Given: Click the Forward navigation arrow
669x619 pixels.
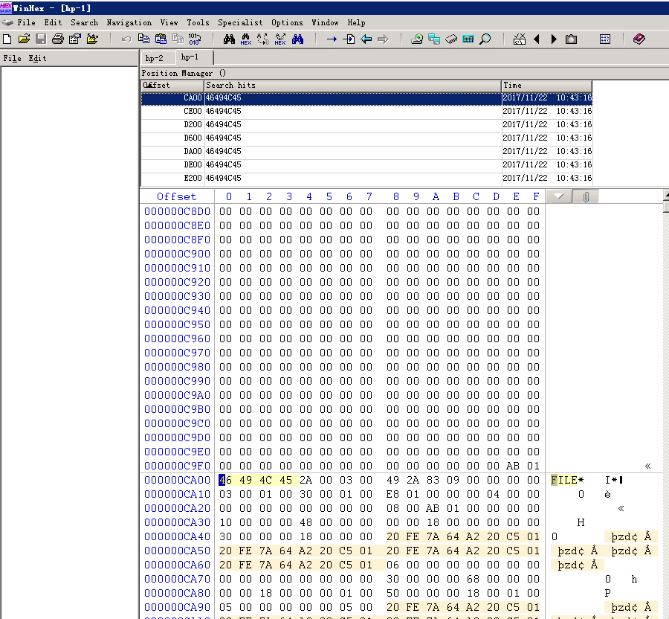Looking at the screenshot, I should (383, 39).
